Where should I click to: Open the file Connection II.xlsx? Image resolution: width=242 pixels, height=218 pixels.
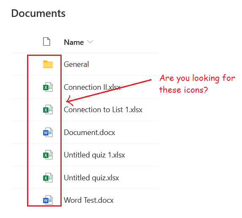point(92,87)
